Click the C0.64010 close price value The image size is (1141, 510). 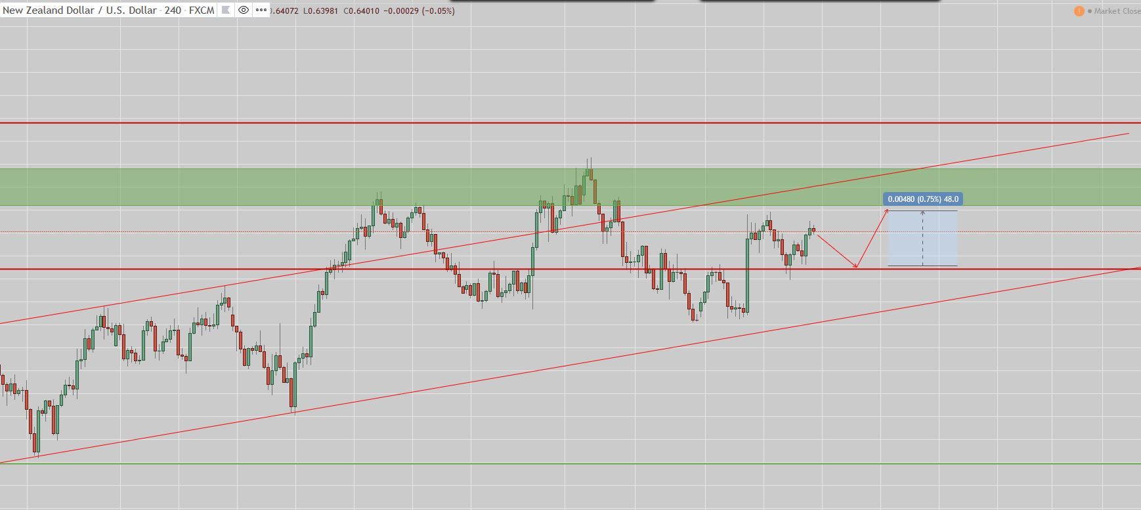coord(361,11)
